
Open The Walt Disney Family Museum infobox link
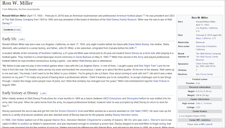pos(207,58)
